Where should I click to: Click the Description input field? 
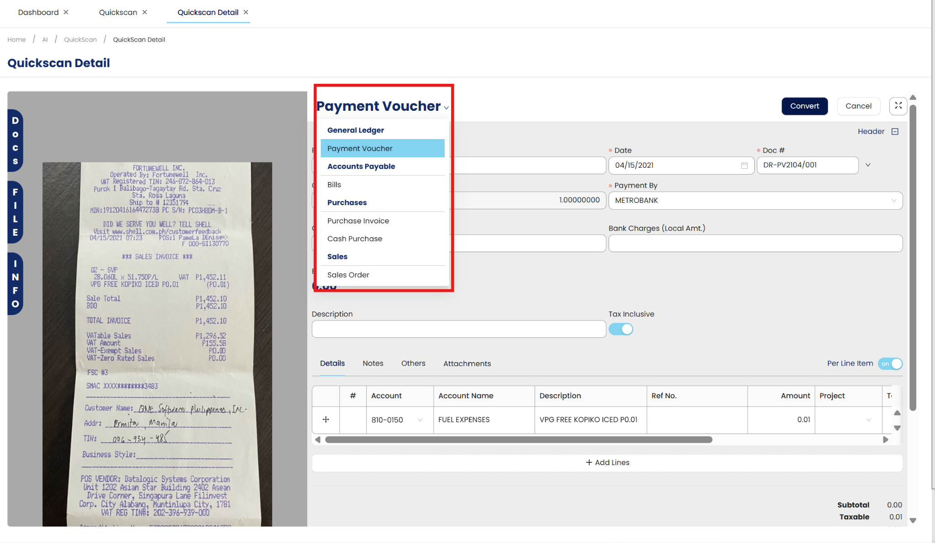point(458,329)
